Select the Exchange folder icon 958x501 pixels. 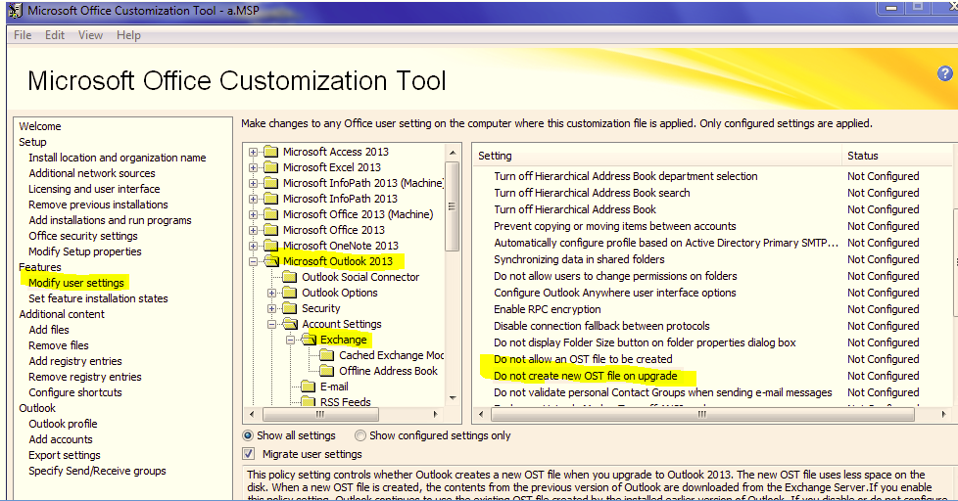pyautogui.click(x=310, y=340)
